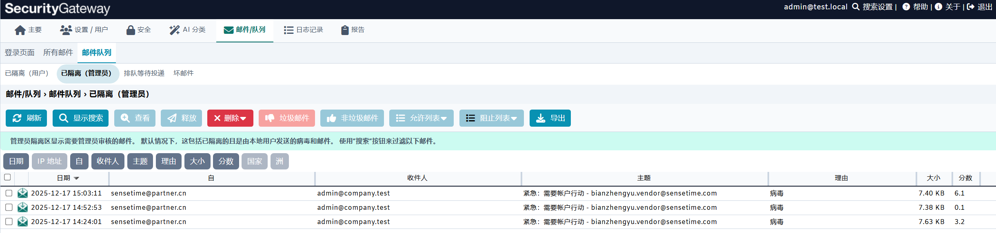
Task: Toggle the 主题 column chip
Action: point(140,161)
